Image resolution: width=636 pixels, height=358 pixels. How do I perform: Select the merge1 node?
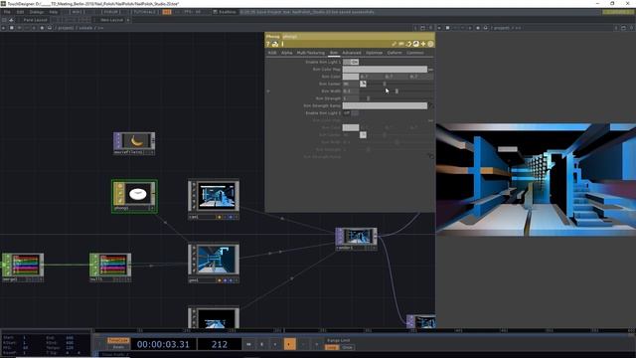click(23, 268)
